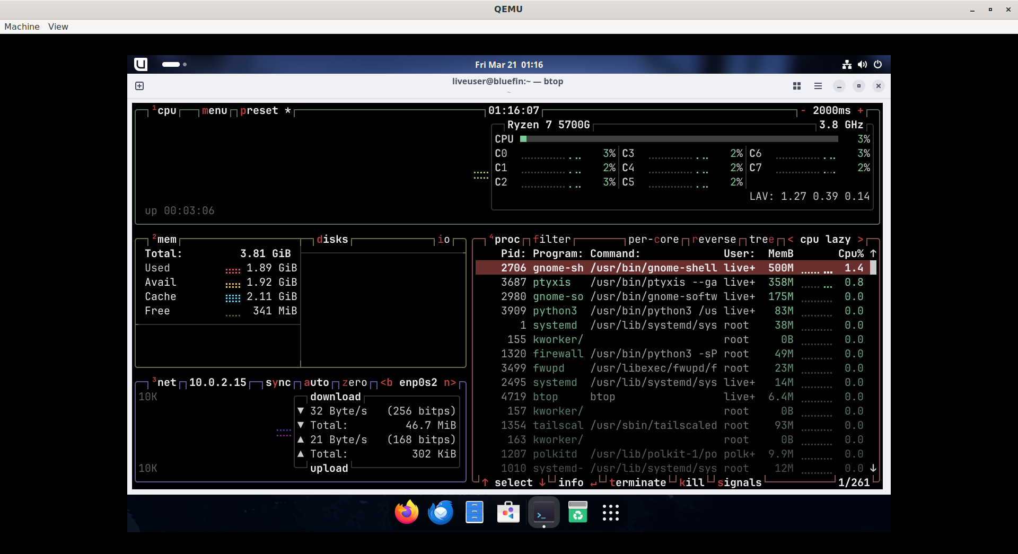
Task: Open the tab overview grid icon
Action: point(796,86)
